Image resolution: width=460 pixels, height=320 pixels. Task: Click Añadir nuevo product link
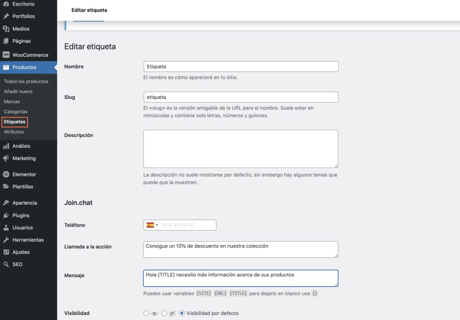(18, 91)
